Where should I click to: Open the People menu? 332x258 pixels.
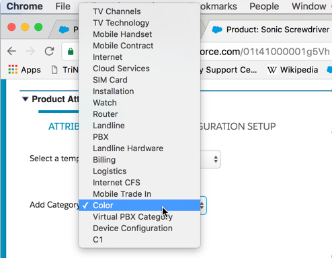click(264, 6)
